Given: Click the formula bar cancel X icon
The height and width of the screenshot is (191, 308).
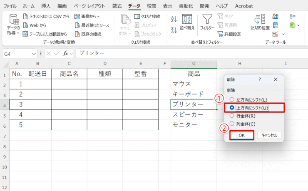Looking at the screenshot, I should tap(49, 53).
